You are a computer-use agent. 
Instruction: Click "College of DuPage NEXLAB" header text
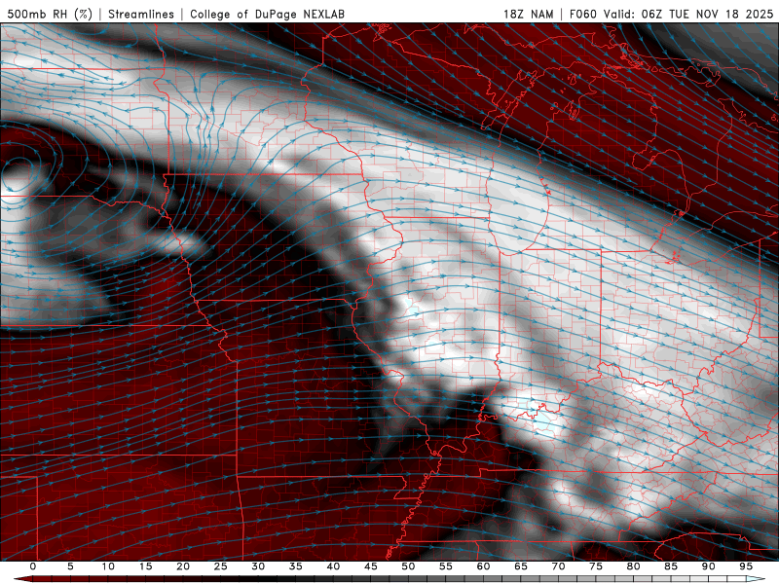(267, 14)
